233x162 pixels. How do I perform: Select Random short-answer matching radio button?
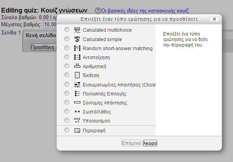67,48
